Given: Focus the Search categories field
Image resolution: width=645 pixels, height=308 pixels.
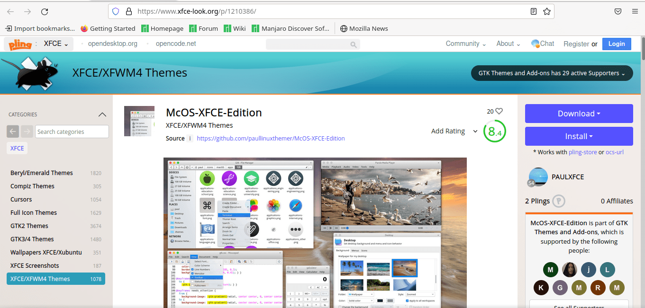Looking at the screenshot, I should click(x=72, y=132).
